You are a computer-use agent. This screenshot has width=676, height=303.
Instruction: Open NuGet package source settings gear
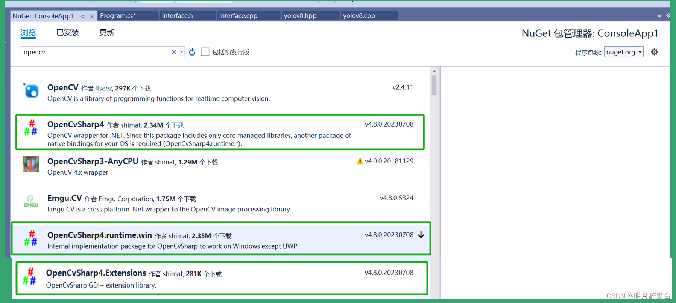(655, 52)
